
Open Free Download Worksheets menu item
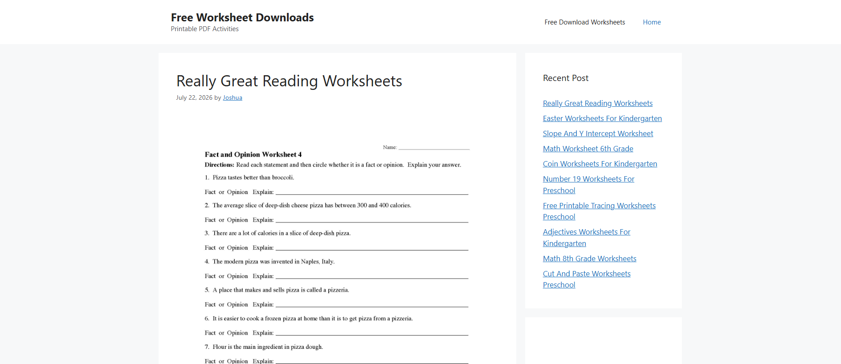tap(584, 22)
